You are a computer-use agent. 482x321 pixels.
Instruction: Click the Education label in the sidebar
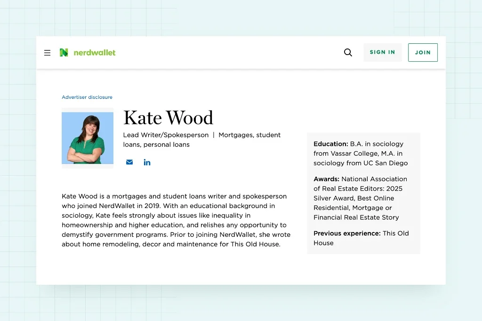pos(330,144)
